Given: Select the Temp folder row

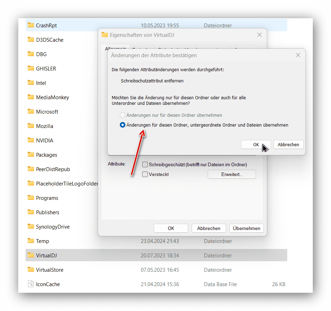Looking at the screenshot, I should click(156, 241).
